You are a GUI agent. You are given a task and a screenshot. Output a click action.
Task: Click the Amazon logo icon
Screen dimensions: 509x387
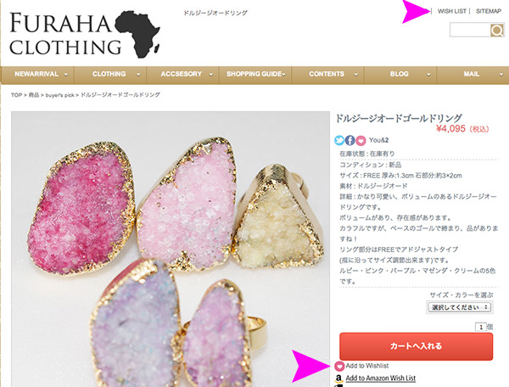click(338, 379)
